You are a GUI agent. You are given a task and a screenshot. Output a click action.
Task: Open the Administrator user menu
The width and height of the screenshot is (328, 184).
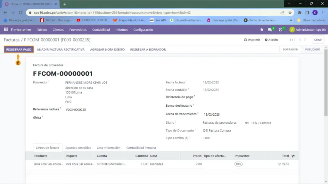click(307, 30)
